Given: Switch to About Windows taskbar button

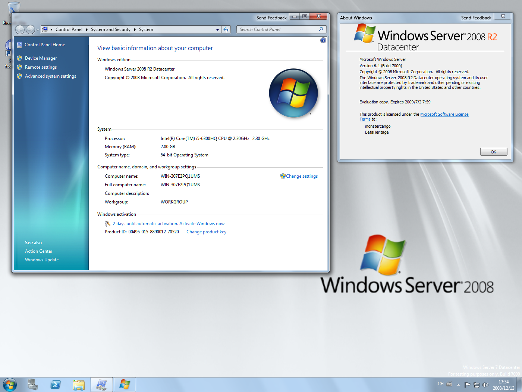Looking at the screenshot, I should tap(125, 385).
